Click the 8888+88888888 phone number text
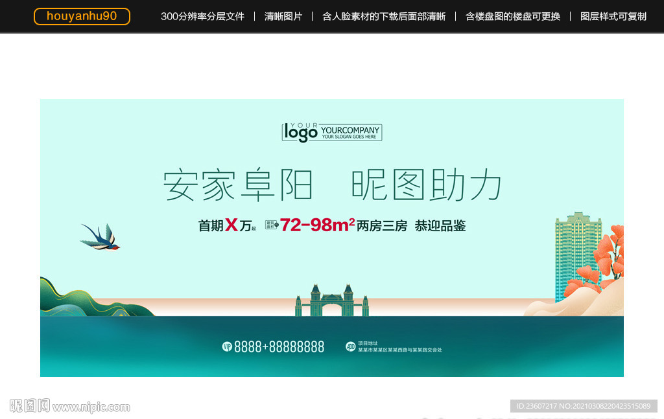Viewport: 664px width, 419px height. 279,346
